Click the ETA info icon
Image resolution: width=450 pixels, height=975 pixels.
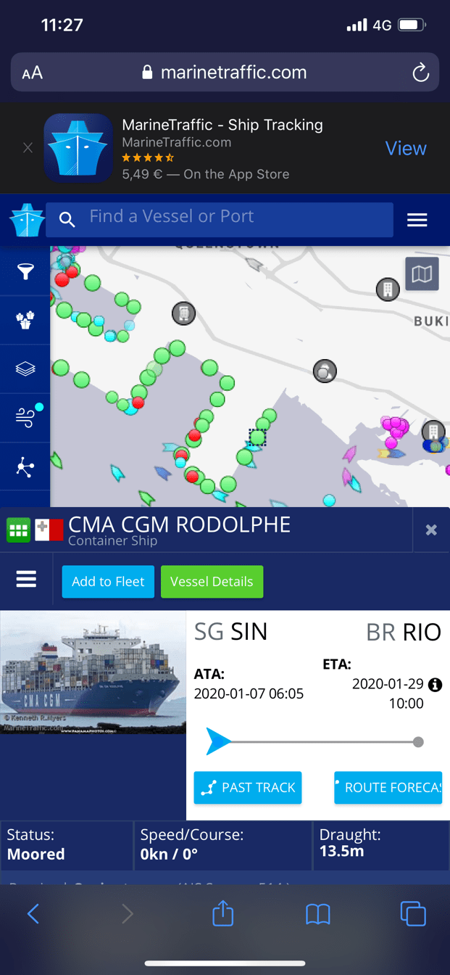click(435, 684)
